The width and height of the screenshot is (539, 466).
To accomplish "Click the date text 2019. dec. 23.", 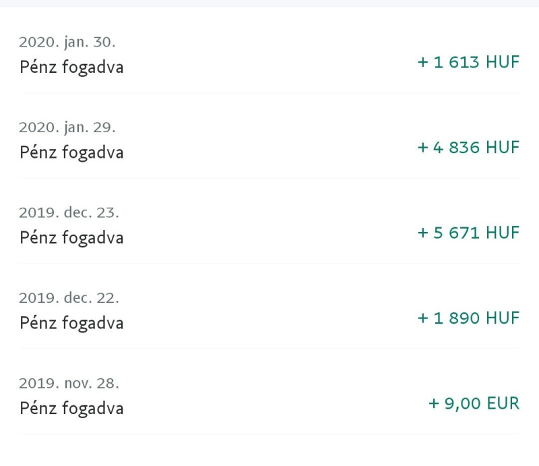I will click(69, 213).
